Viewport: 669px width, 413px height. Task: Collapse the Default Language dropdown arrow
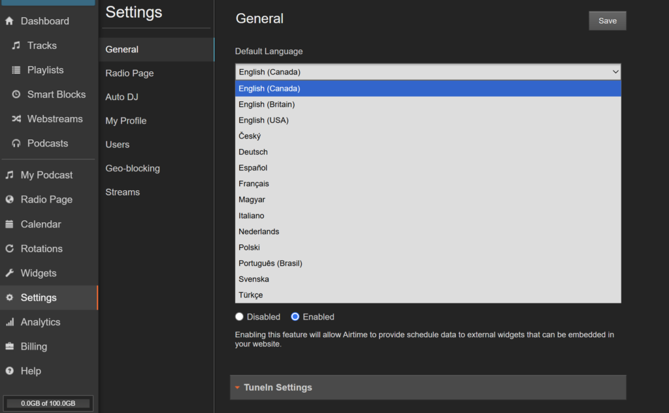pyautogui.click(x=615, y=72)
